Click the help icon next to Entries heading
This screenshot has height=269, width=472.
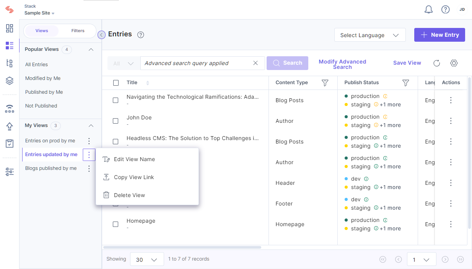(x=141, y=35)
